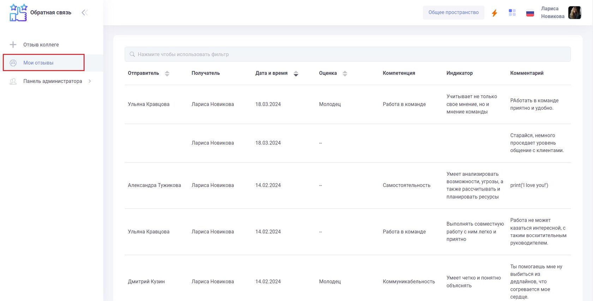The image size is (593, 301).
Task: Open the apps grid icon
Action: (512, 13)
